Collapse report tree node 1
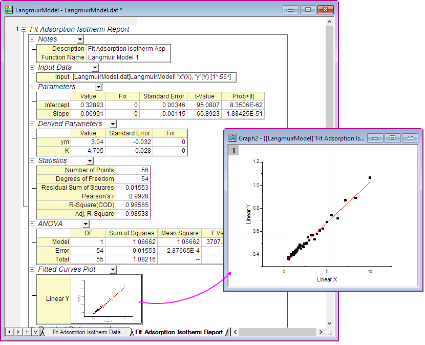 [x=24, y=29]
